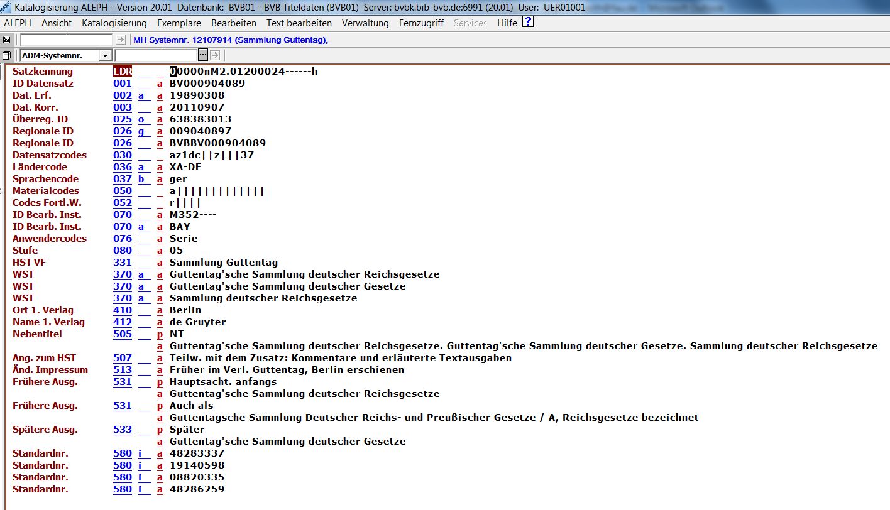This screenshot has height=510, width=890.
Task: Select the highlighted LDR field tag
Action: pyautogui.click(x=123, y=72)
